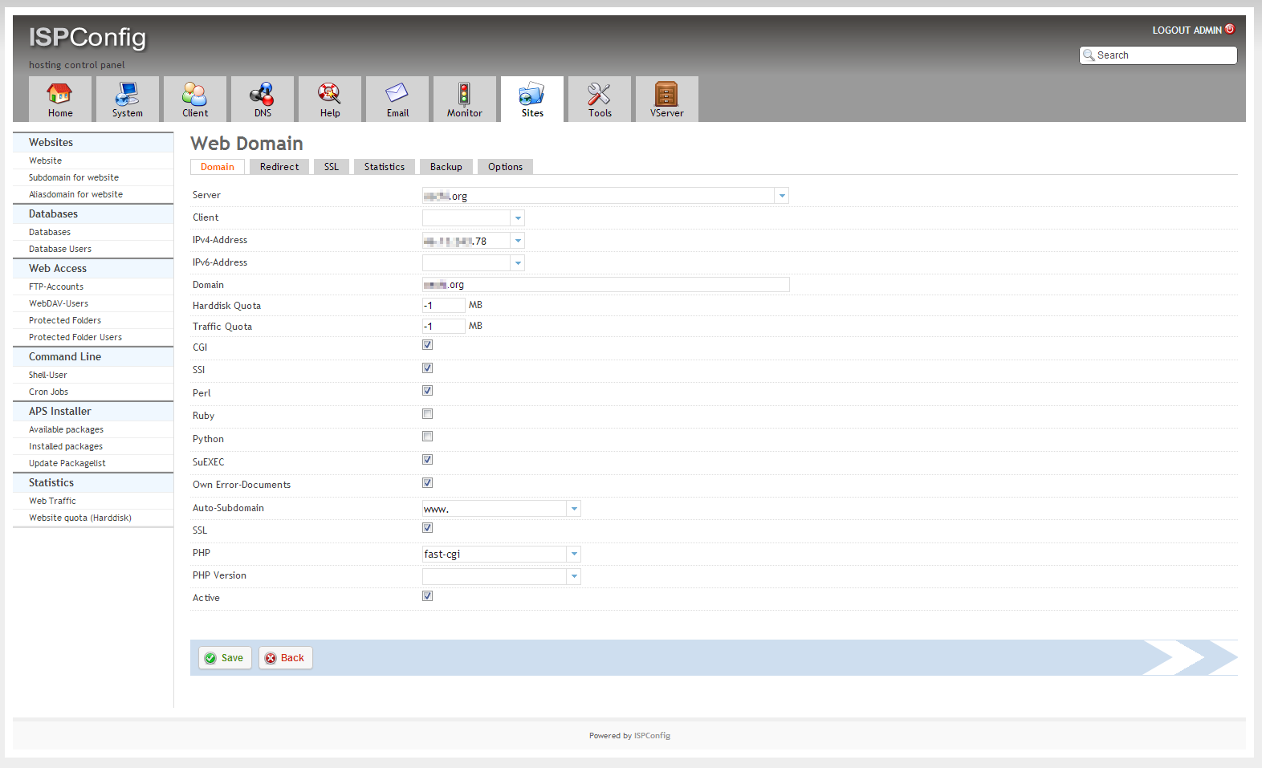Screen dimensions: 1262x768
Task: Open the Monitor traffic light icon
Action: (464, 95)
